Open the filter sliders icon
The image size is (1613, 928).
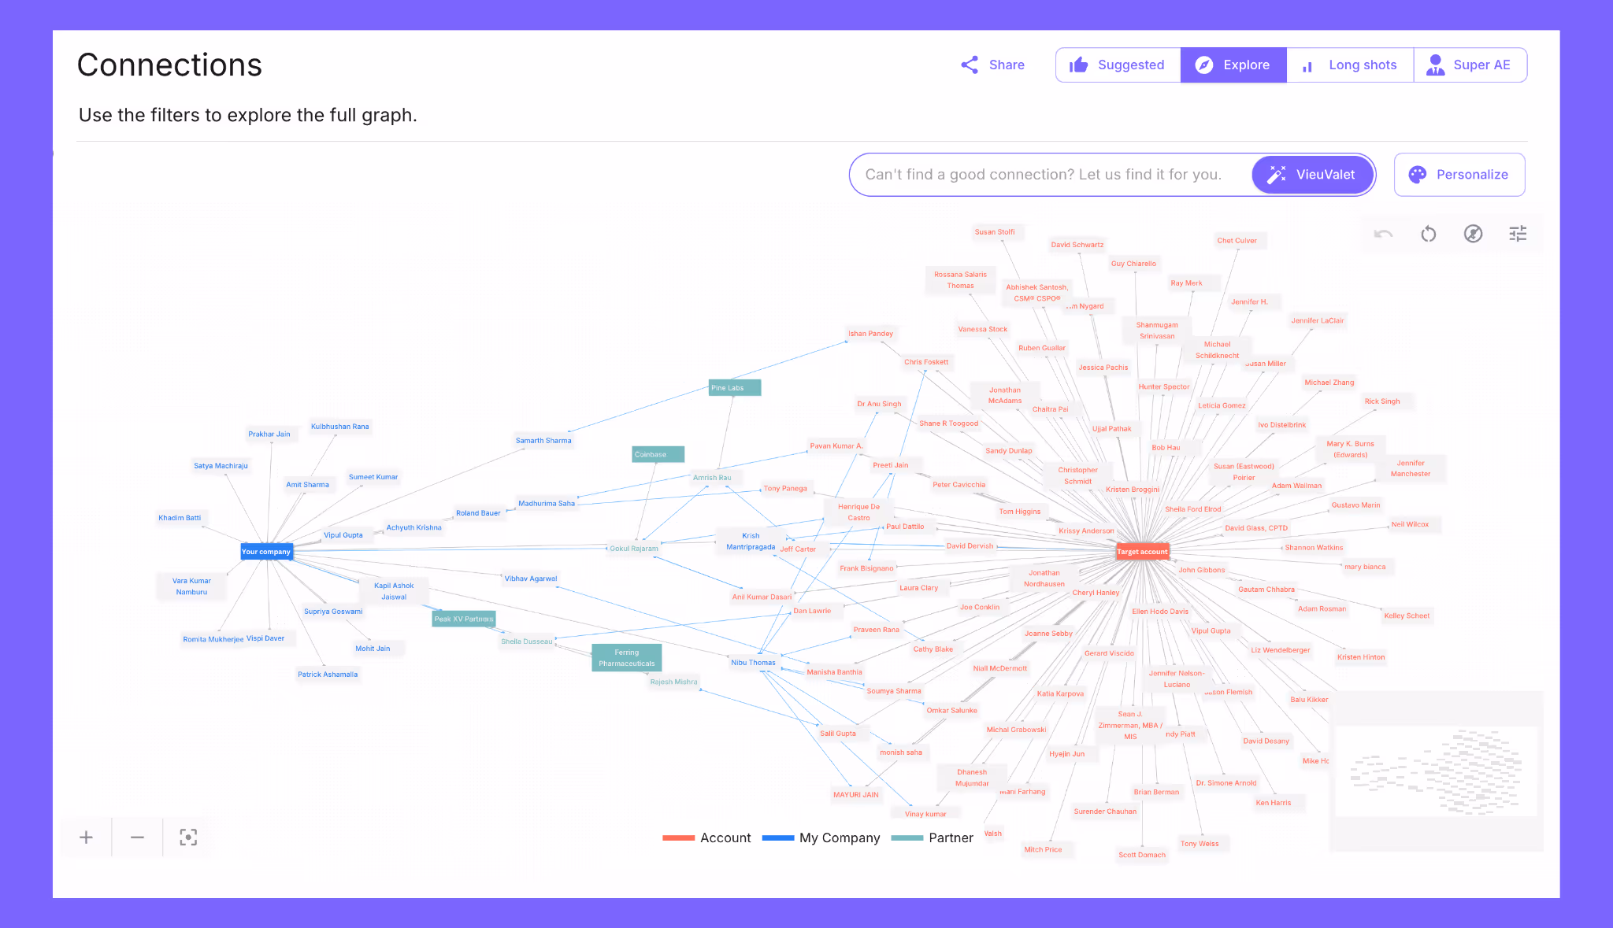1518,234
